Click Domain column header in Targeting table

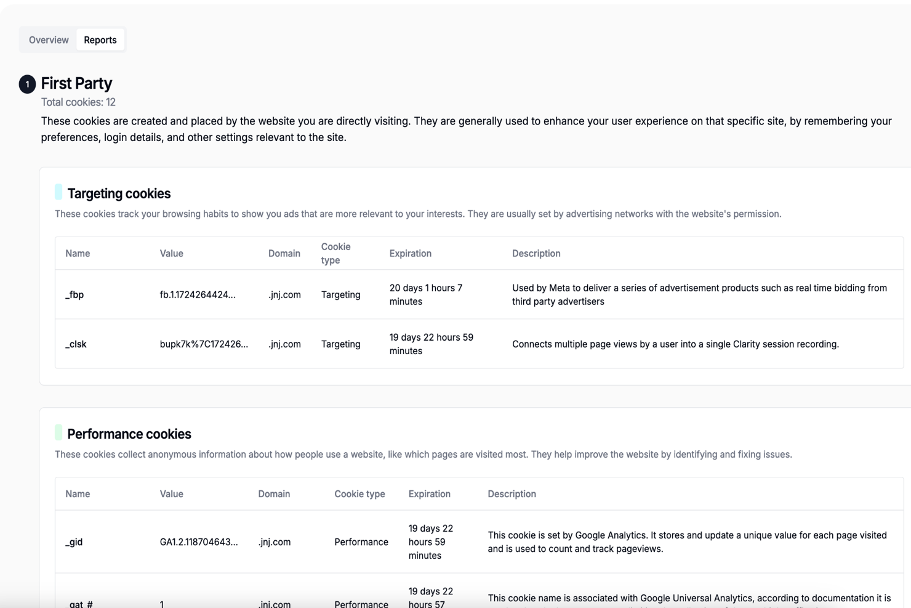(x=284, y=253)
